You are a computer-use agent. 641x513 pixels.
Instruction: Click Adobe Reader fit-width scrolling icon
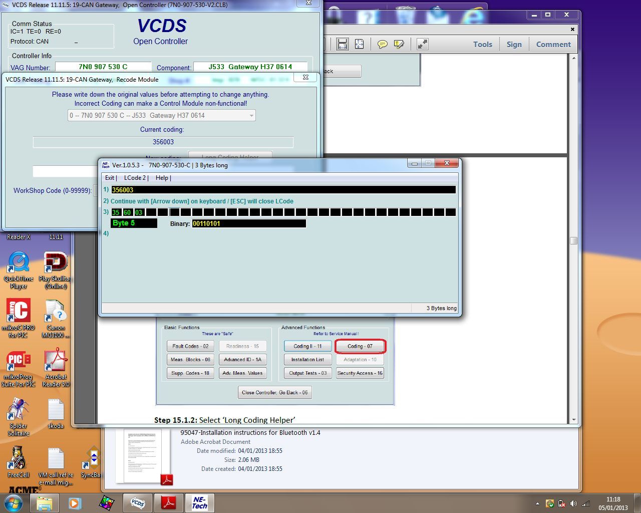coord(343,44)
